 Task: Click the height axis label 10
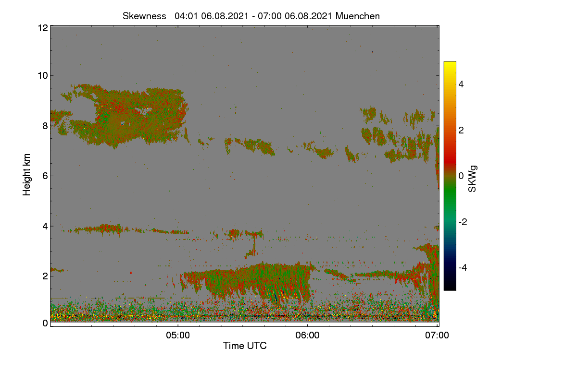(42, 75)
